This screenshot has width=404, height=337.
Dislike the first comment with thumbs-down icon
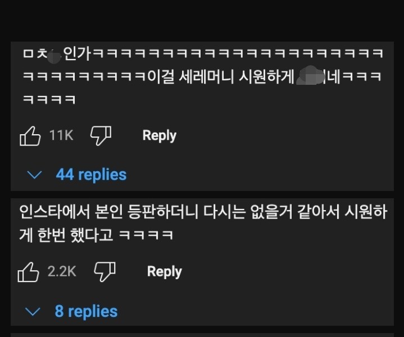[x=101, y=136]
